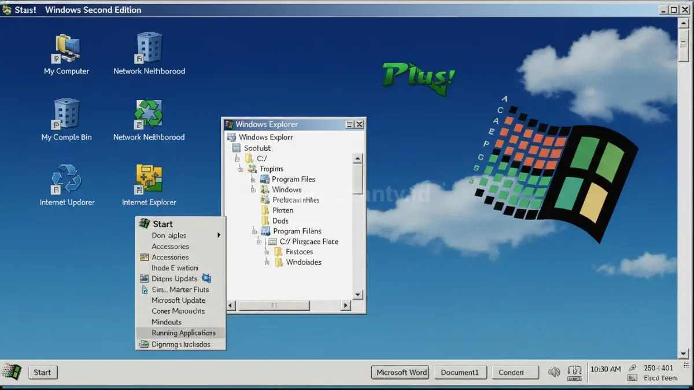Click the Program Files folder icon
The height and width of the screenshot is (390, 694).
(x=265, y=179)
